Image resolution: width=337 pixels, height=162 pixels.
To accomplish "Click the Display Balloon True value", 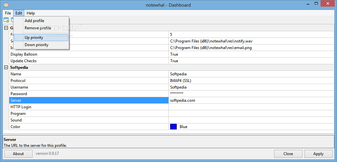I will pyautogui.click(x=251, y=54).
